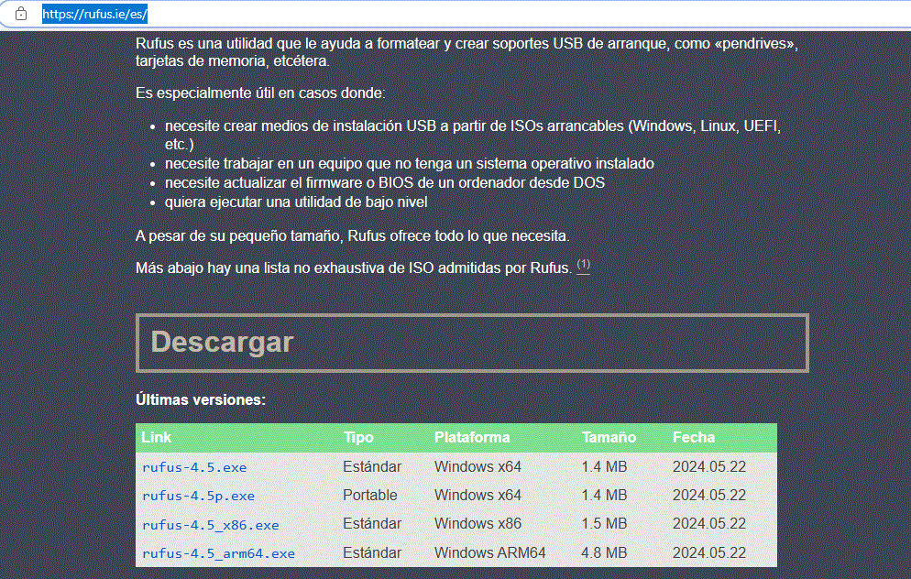Open the footnote (1) reference link
Image resolution: width=911 pixels, height=579 pixels.
(584, 266)
